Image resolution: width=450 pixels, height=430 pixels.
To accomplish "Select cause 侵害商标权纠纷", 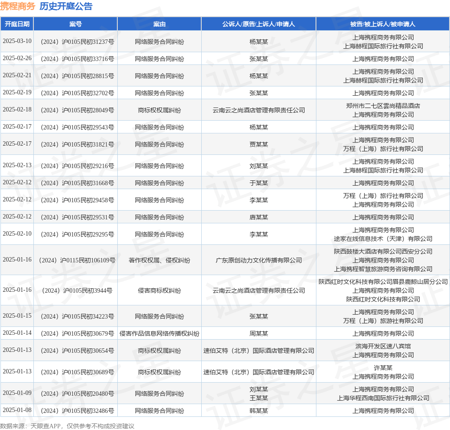I will [x=159, y=291].
